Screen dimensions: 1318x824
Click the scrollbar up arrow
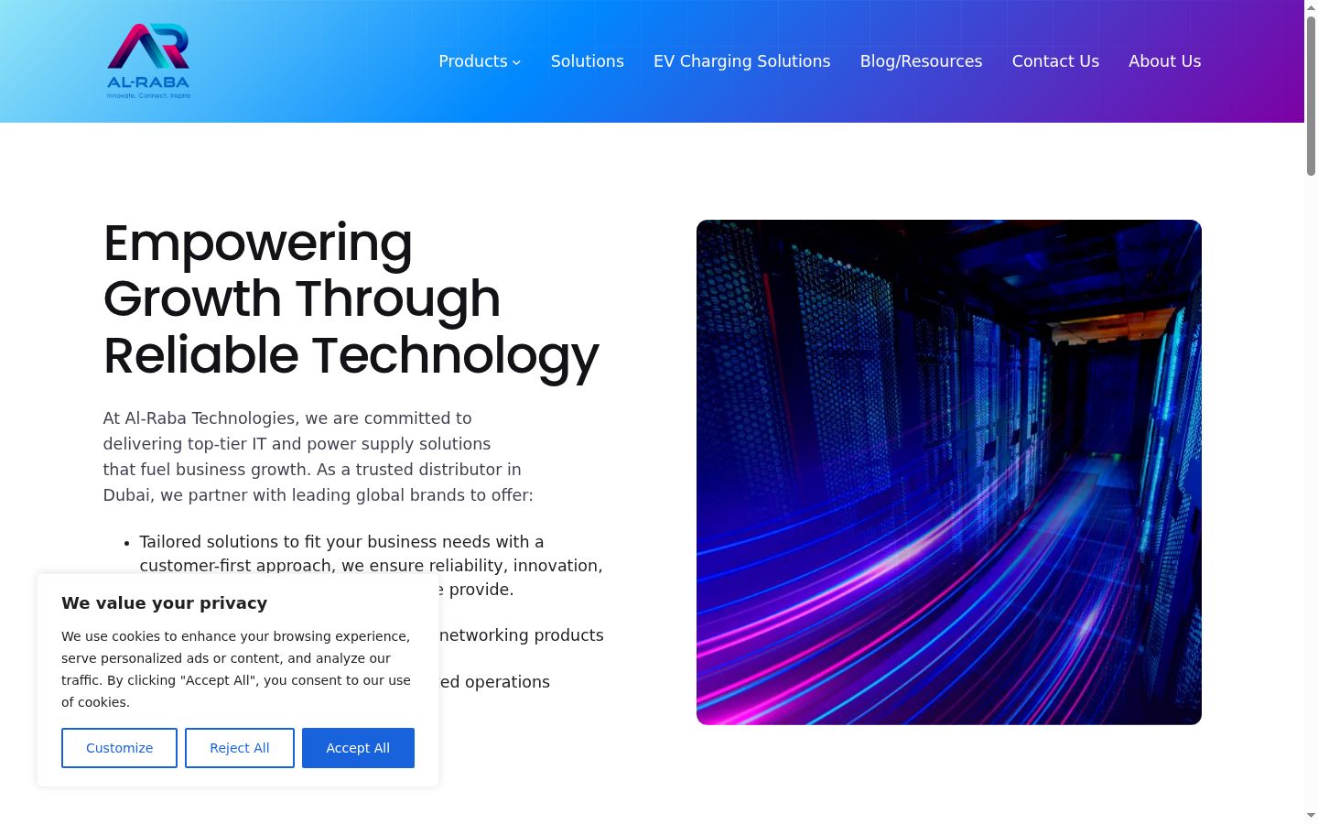pos(1311,7)
